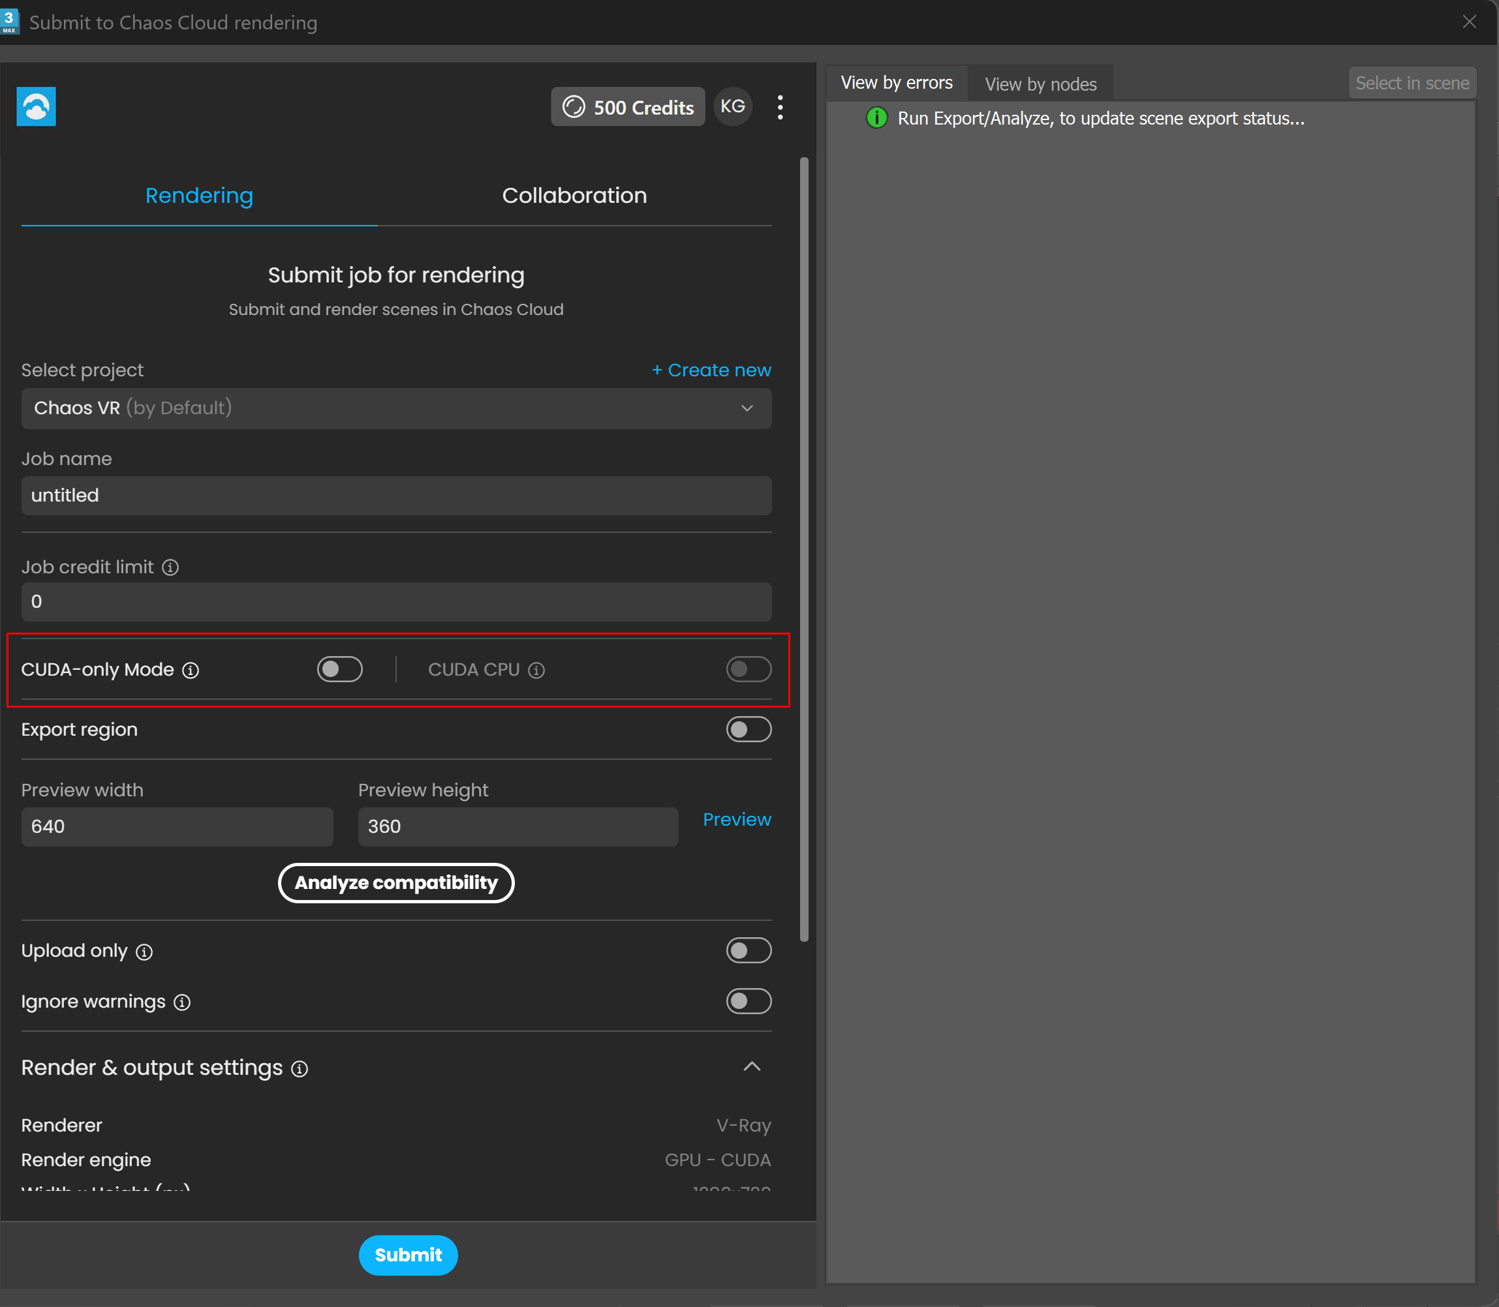Click the Submit button
This screenshot has width=1499, height=1307.
[x=408, y=1256]
